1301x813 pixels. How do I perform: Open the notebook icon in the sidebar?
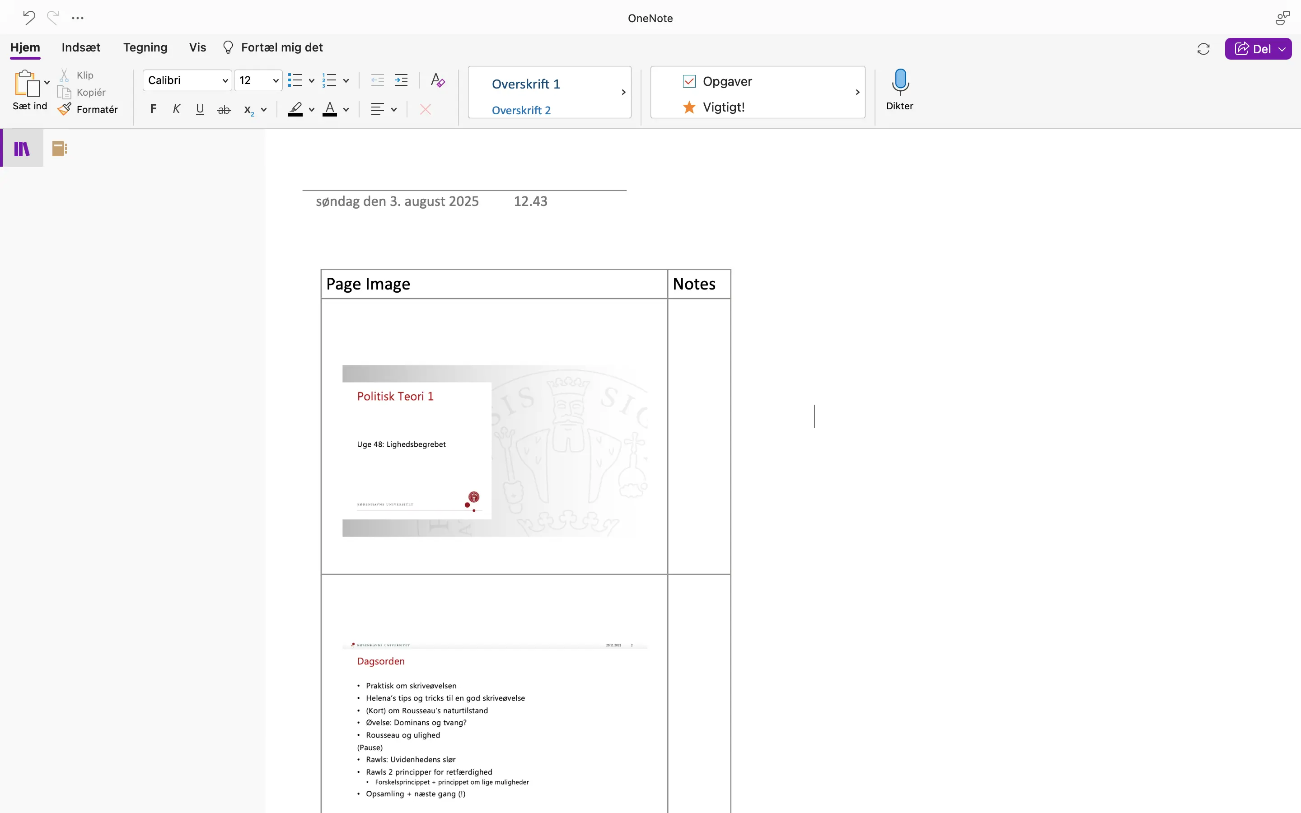click(x=59, y=148)
